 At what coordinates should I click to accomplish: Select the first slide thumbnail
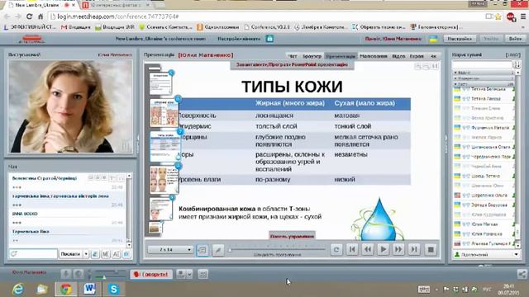(x=160, y=83)
